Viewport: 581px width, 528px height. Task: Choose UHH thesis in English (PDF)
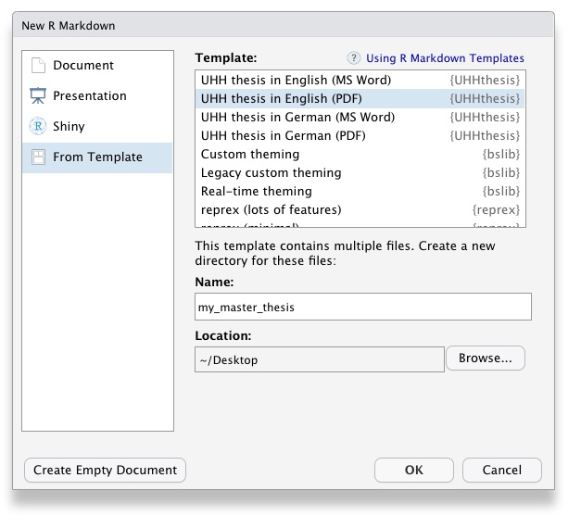[360, 98]
